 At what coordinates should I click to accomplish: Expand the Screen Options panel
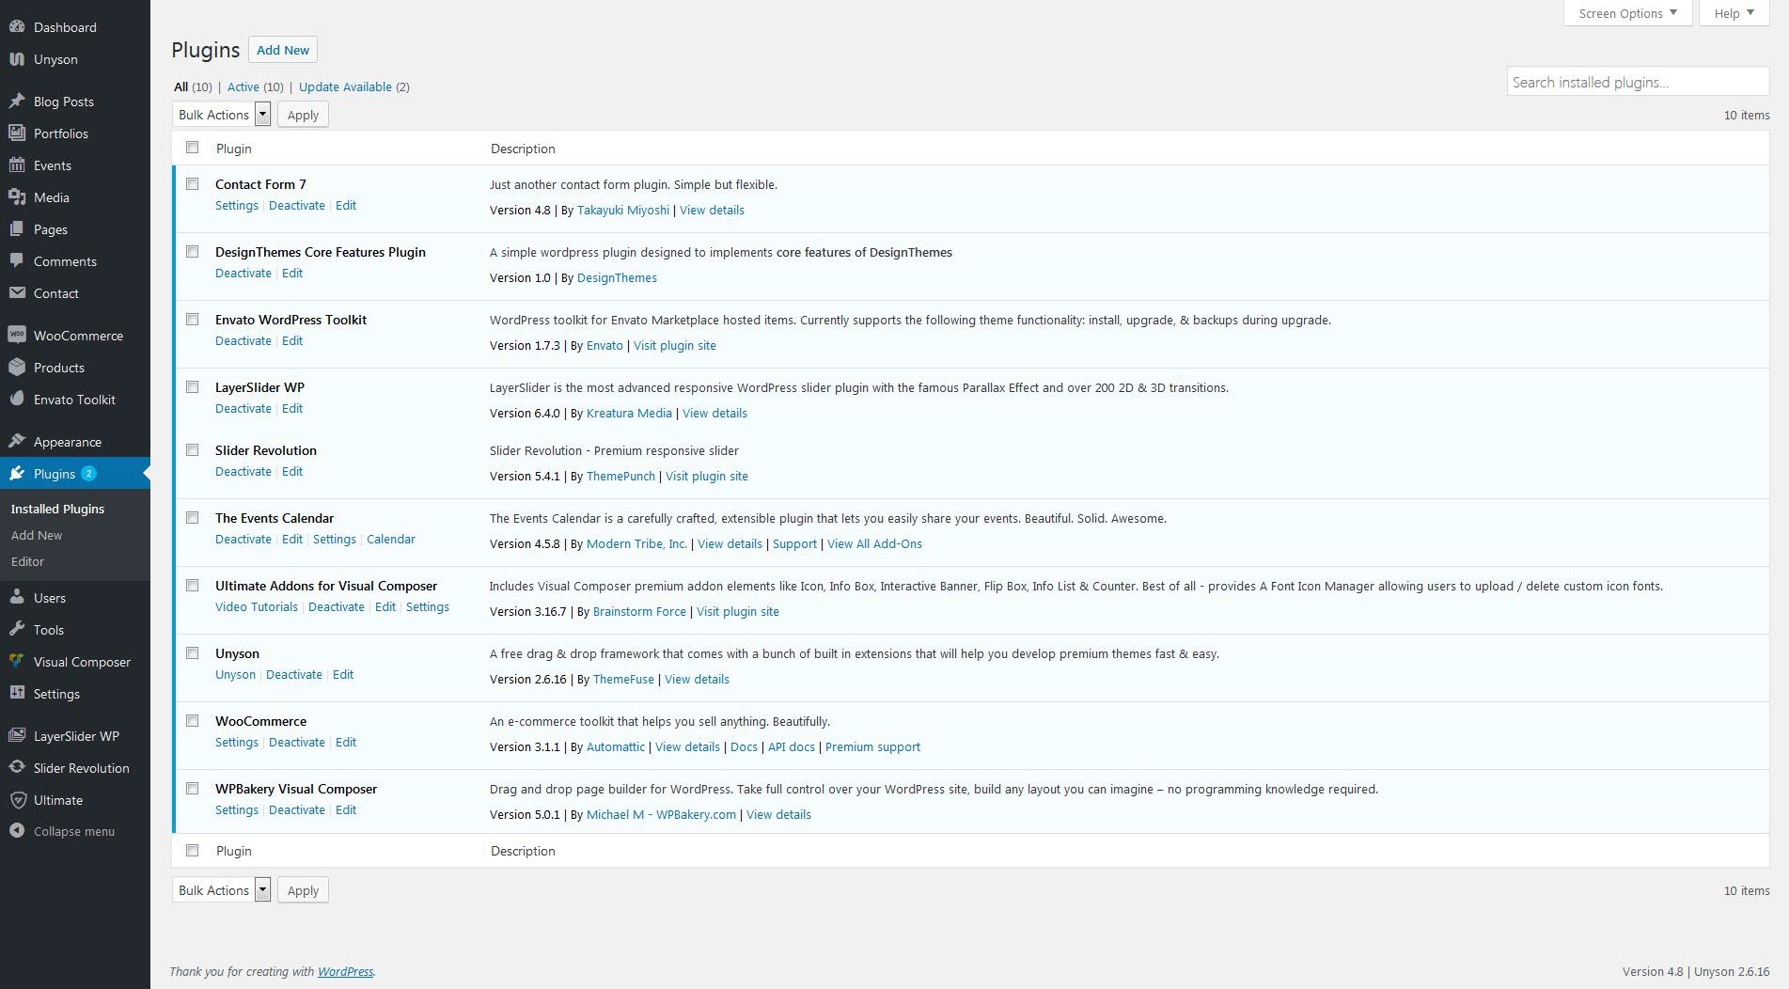point(1626,13)
